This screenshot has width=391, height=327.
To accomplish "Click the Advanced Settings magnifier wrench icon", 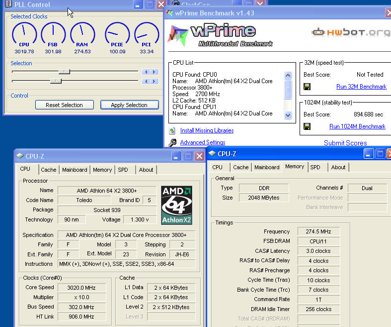I will 172,142.
